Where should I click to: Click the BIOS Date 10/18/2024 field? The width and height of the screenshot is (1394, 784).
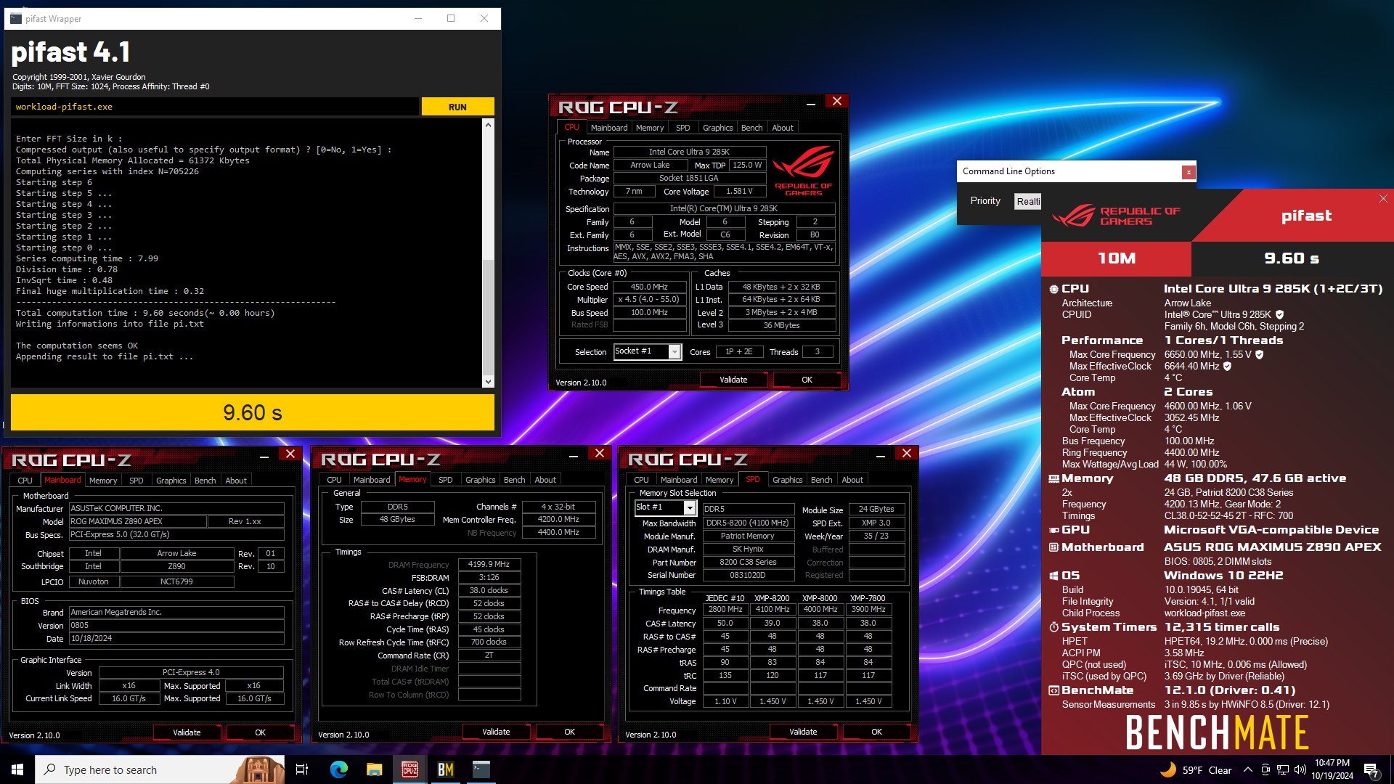point(176,639)
